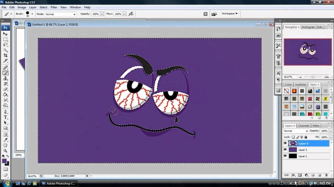Apply the yellow style swatch
The width and height of the screenshot is (334, 187).
[x=325, y=99]
